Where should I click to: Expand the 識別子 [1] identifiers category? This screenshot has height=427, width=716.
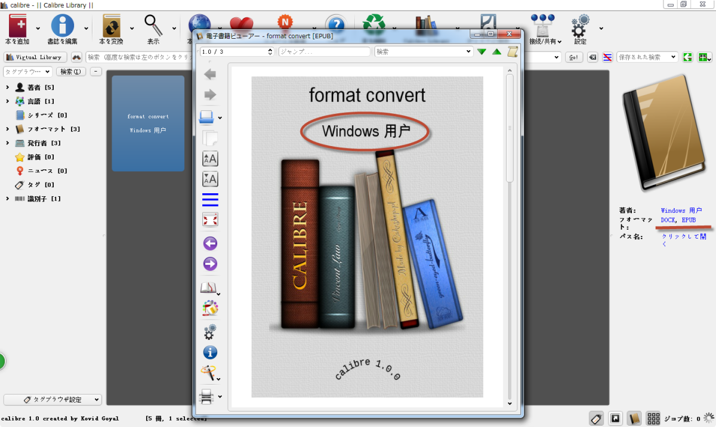tap(7, 199)
